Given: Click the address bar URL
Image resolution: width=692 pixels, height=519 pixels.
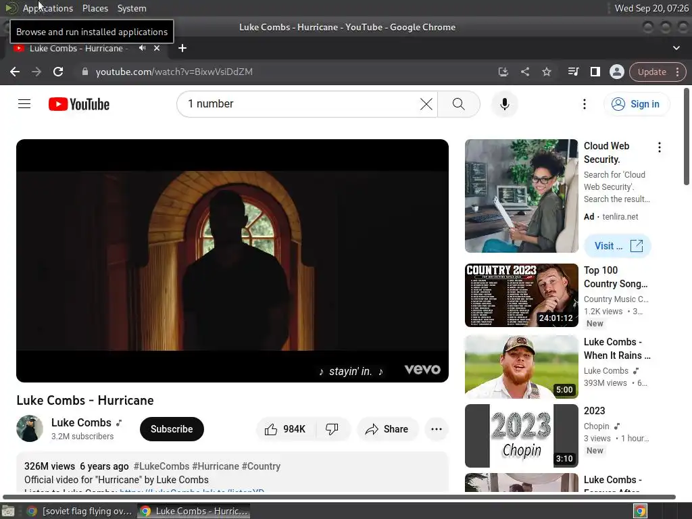Looking at the screenshot, I should [174, 72].
